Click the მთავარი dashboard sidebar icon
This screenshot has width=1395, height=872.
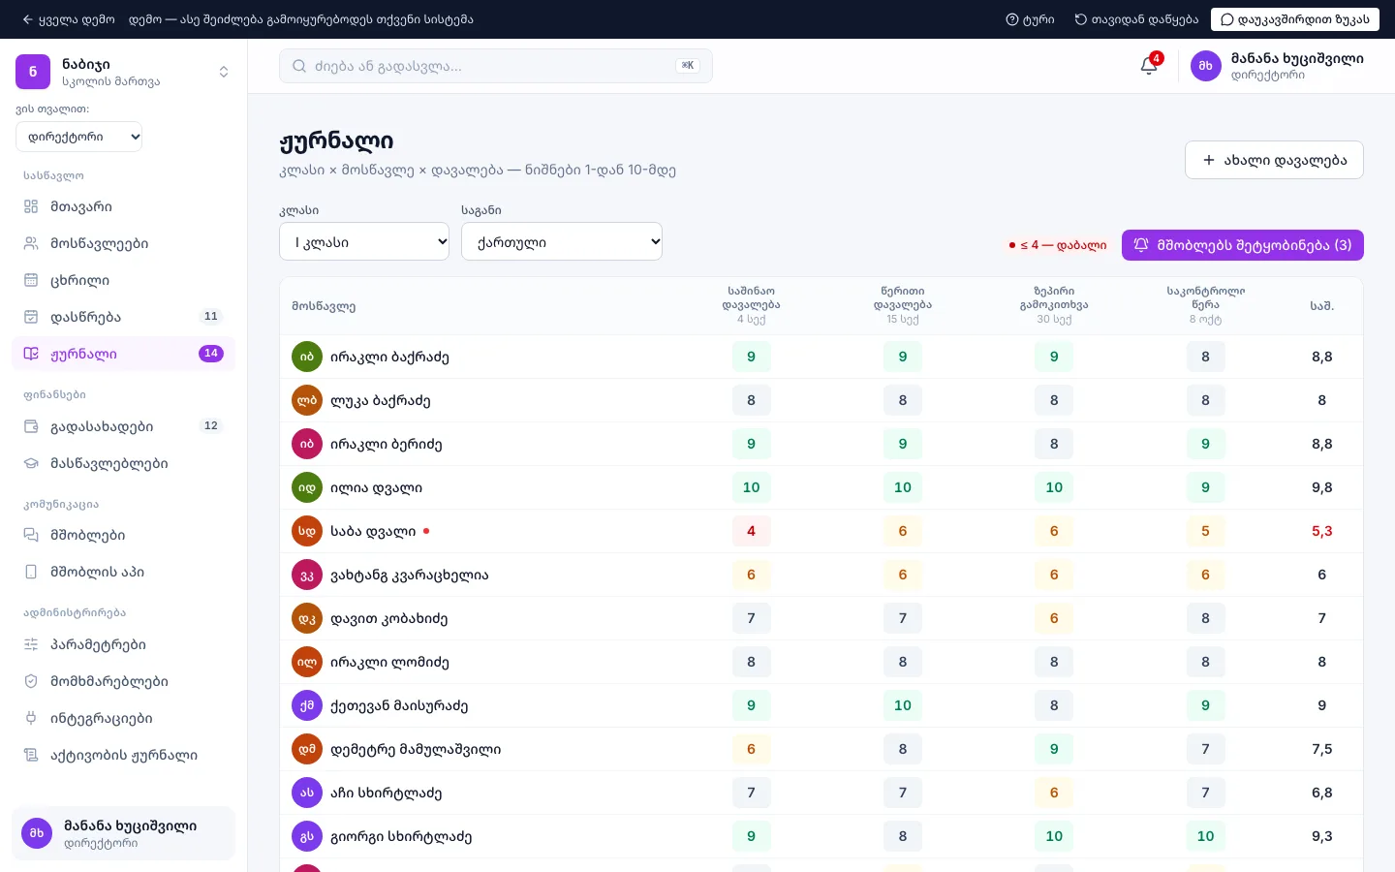click(31, 206)
